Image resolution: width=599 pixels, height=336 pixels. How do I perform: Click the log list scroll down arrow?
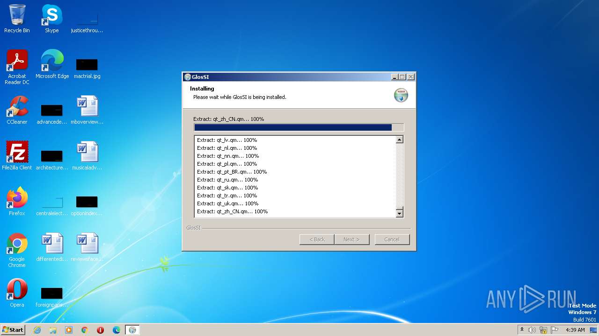(399, 214)
